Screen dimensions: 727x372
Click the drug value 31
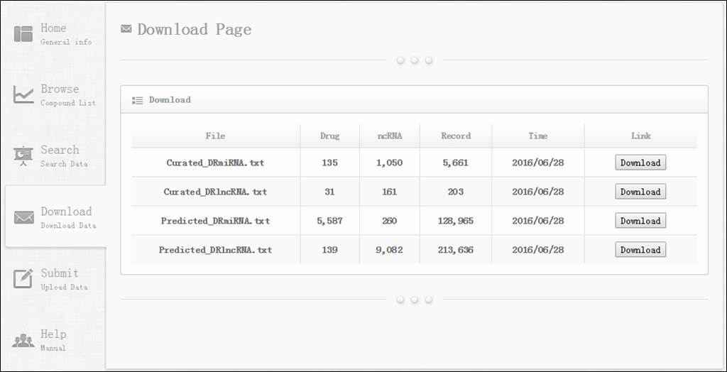click(x=329, y=192)
